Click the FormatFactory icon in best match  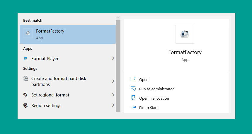tap(28, 33)
